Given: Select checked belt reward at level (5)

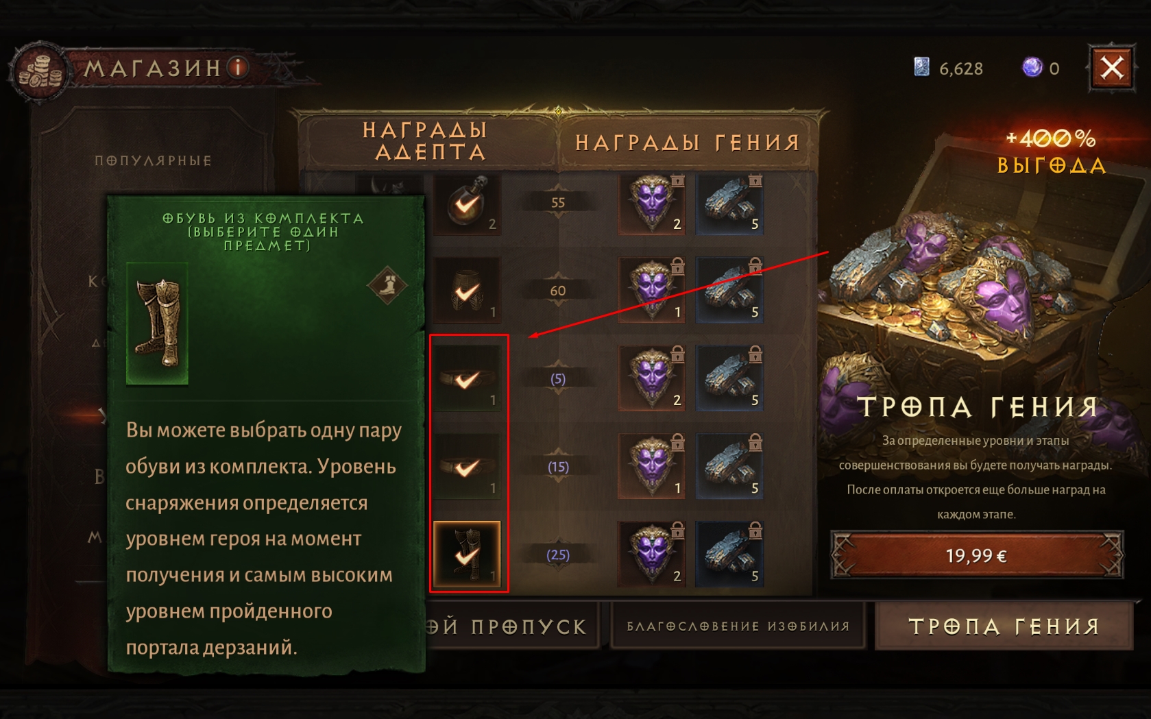Looking at the screenshot, I should [x=467, y=378].
